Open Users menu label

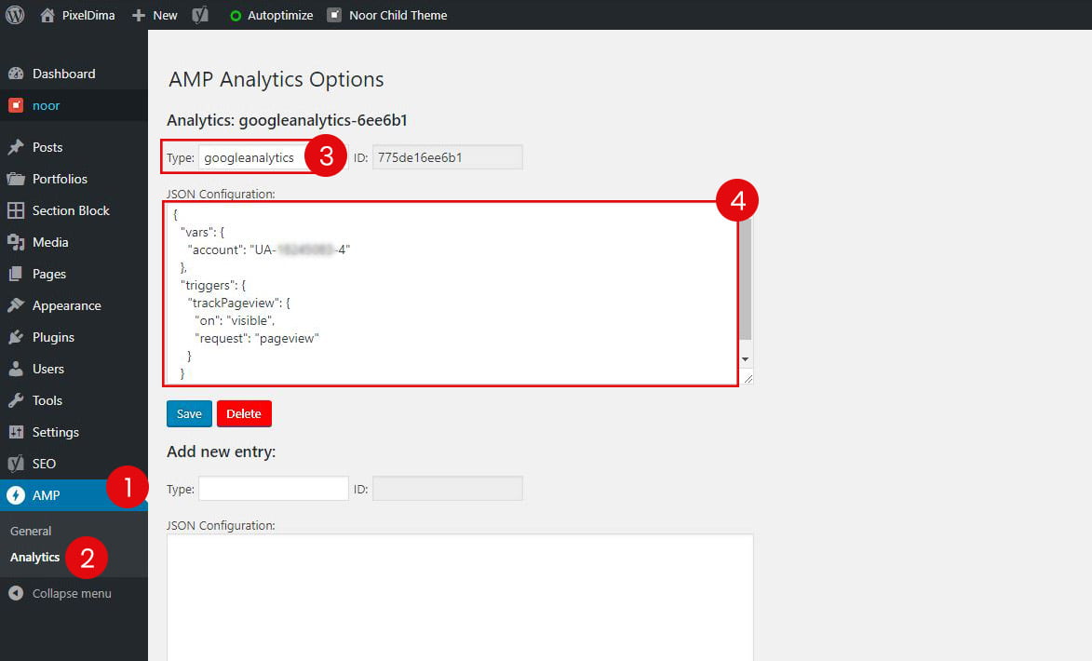pyautogui.click(x=48, y=369)
